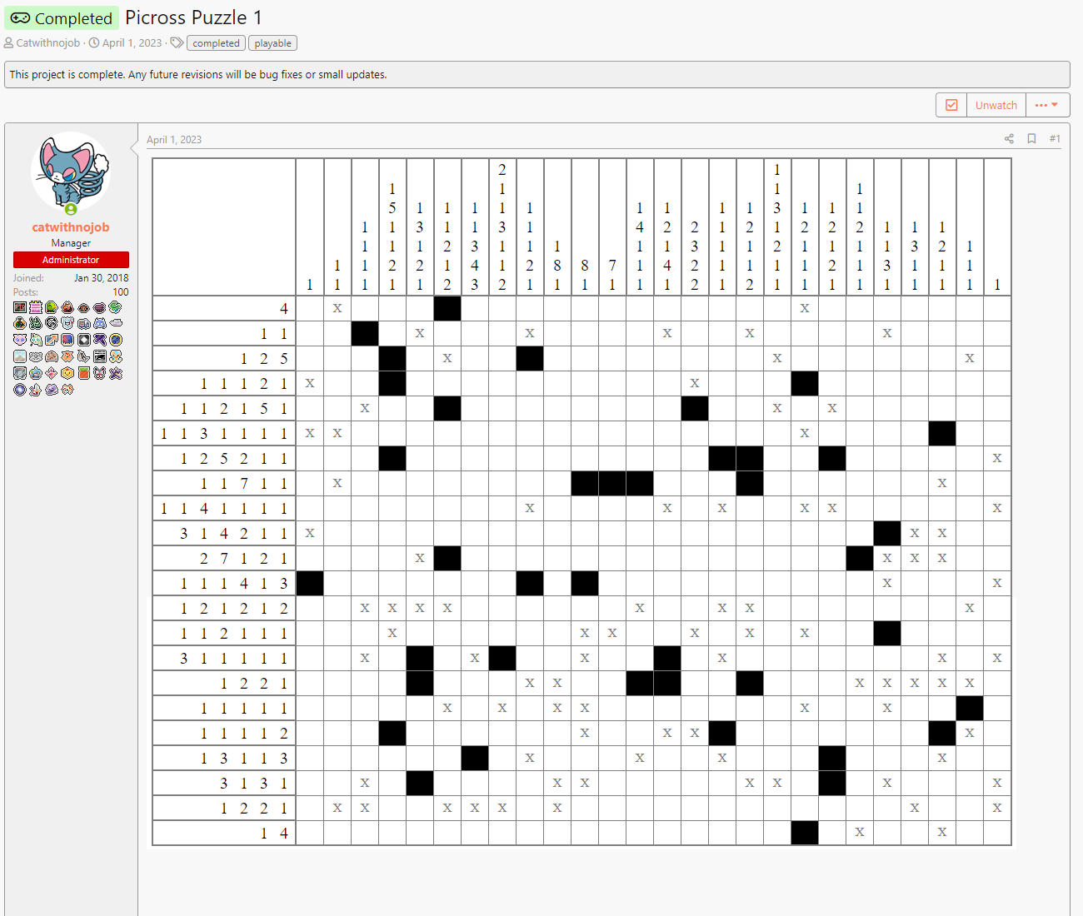Share this post via the share icon
This screenshot has height=916, width=1083.
pyautogui.click(x=1009, y=139)
